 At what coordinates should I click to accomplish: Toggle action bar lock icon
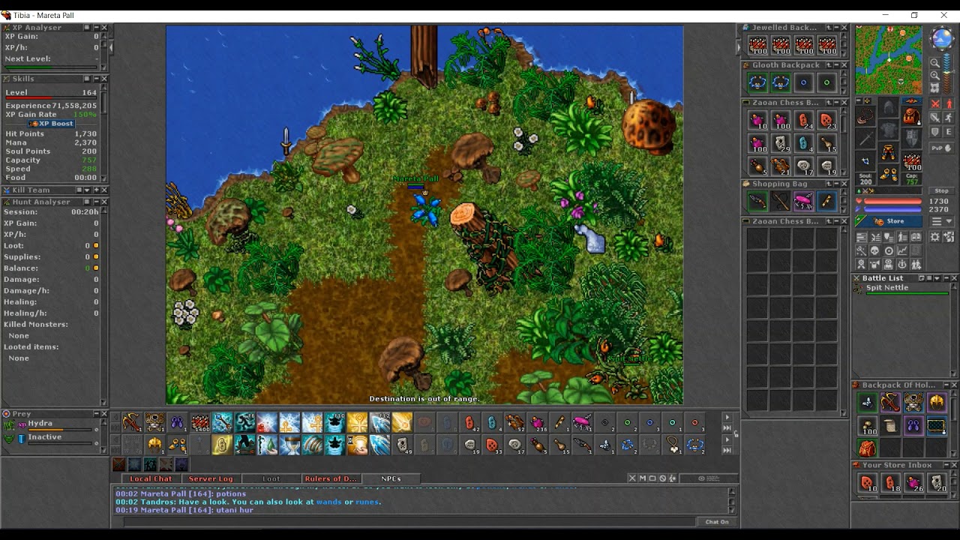pyautogui.click(x=736, y=433)
